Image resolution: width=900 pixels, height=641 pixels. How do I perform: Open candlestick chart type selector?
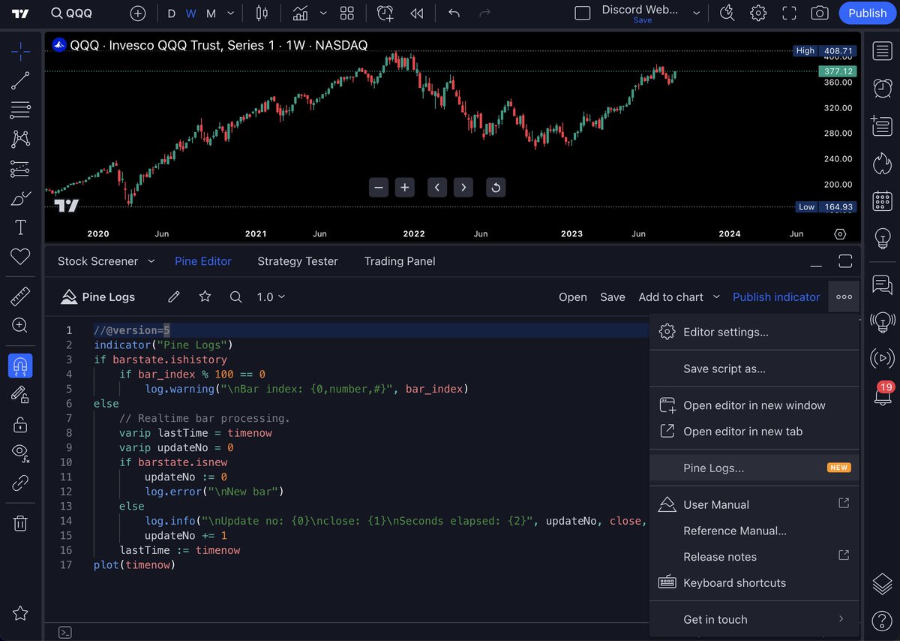point(262,13)
